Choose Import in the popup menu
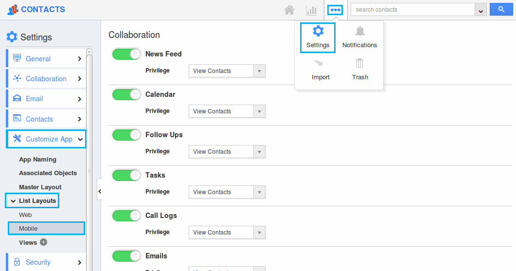516x271 pixels. [x=320, y=70]
